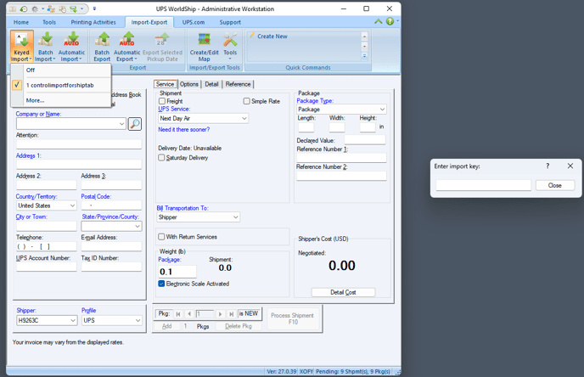Click the Enter import key text field
This screenshot has width=584, height=377.
pyautogui.click(x=483, y=185)
